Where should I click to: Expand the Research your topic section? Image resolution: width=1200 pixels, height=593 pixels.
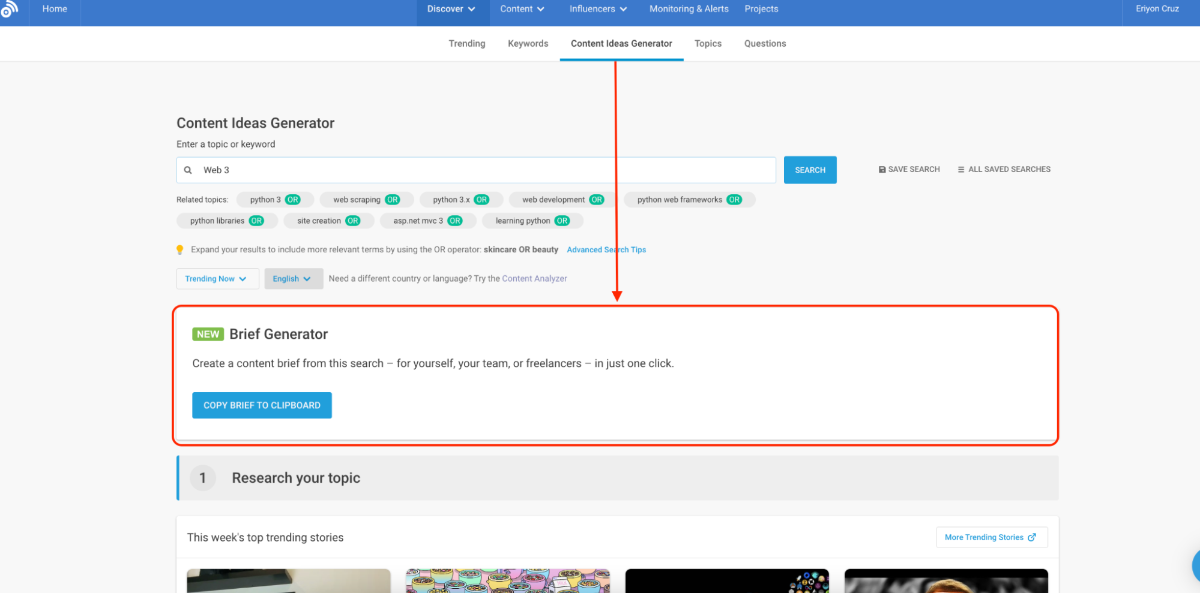(618, 478)
